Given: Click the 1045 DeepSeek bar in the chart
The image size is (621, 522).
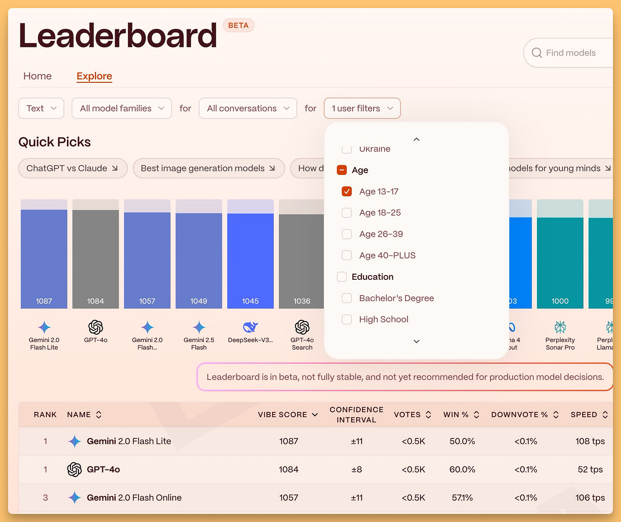Looking at the screenshot, I should coord(250,261).
